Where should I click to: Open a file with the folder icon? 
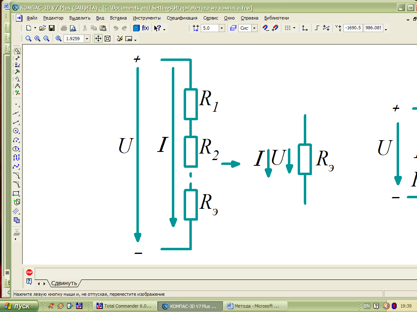[x=42, y=28]
